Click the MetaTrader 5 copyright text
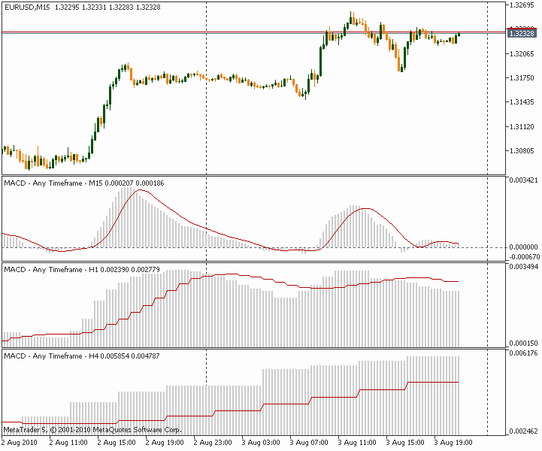The height and width of the screenshot is (451, 542). [92, 430]
